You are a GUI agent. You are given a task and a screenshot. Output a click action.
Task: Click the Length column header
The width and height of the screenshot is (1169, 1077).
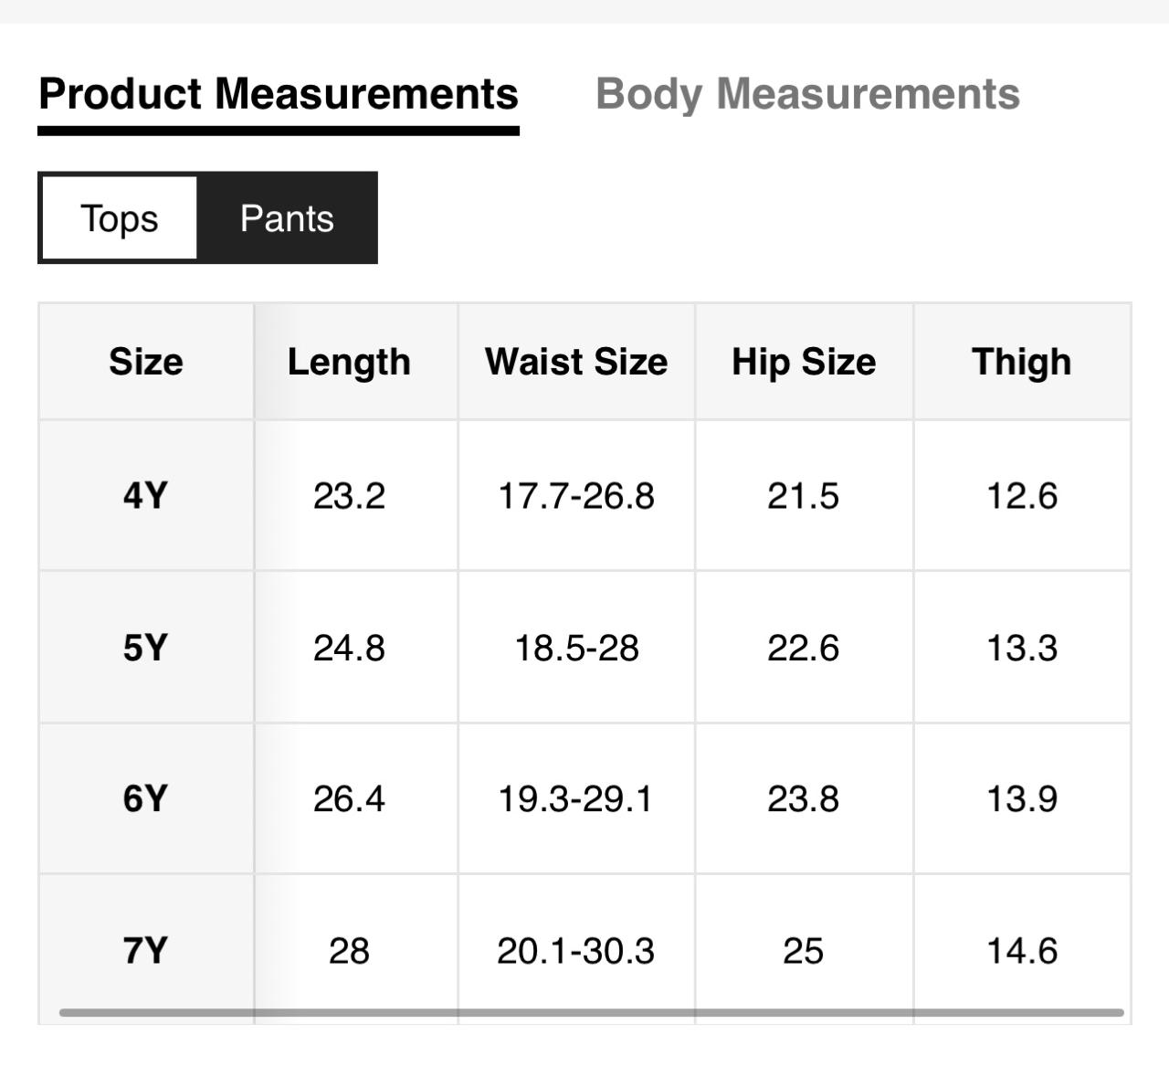pyautogui.click(x=349, y=362)
